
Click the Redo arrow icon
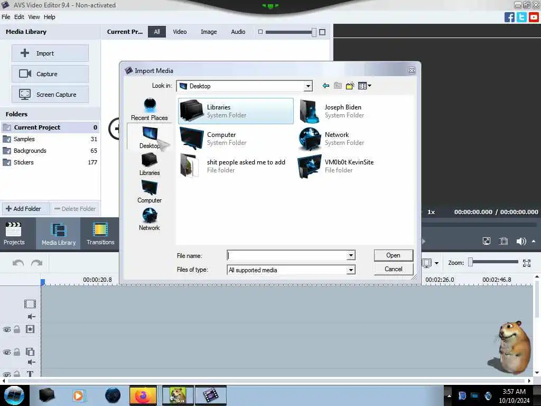tap(36, 263)
